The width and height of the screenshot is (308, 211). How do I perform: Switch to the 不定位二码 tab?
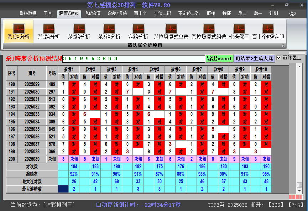coord(189,14)
